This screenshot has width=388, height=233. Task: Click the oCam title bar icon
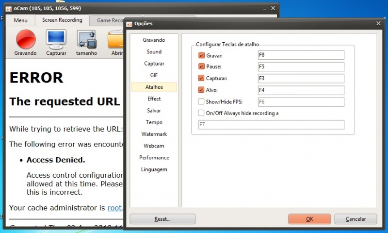[8, 8]
